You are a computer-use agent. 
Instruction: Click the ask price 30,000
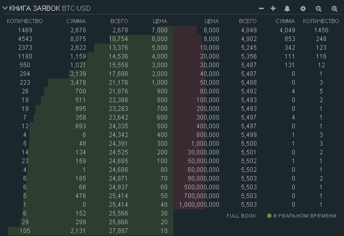tap(210, 65)
